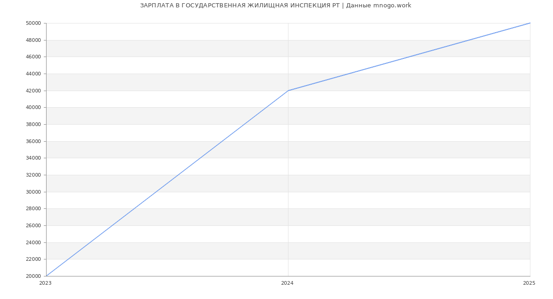Select the line's starting point at 2023

47,276
